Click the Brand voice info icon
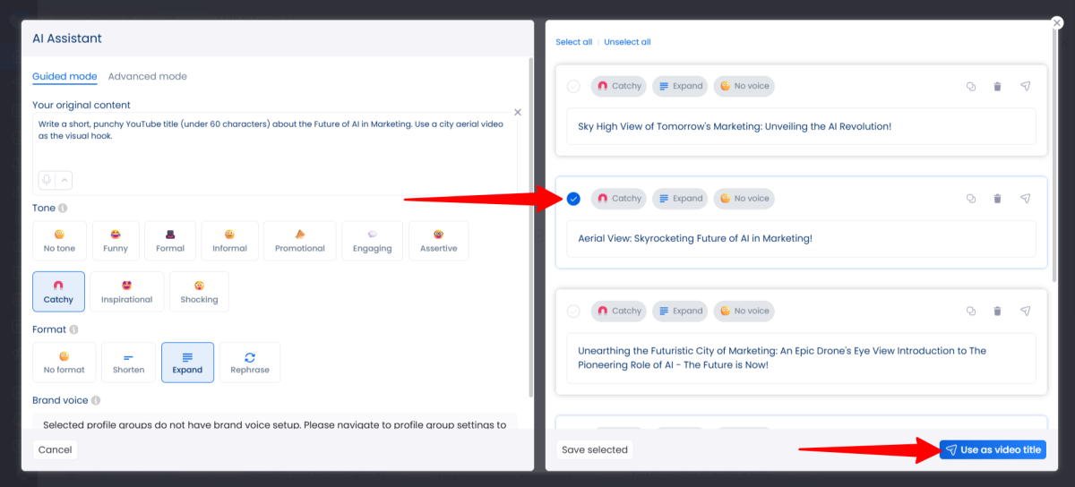Viewport: 1075px width, 487px height. 96,400
